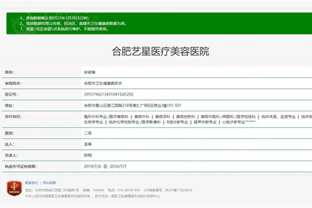
Task: Open the 联系我们 footer link
Action: [x=32, y=183]
